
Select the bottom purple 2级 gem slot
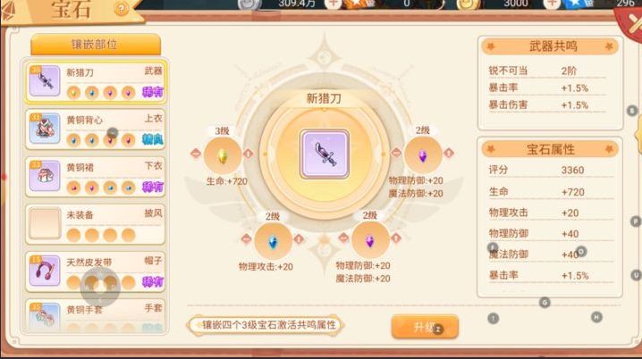369,240
